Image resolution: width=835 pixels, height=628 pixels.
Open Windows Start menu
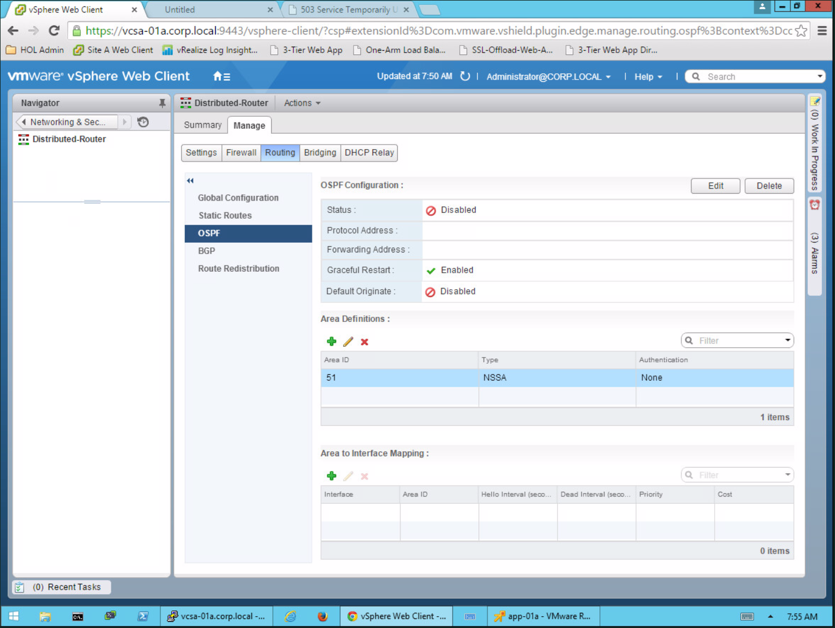click(14, 616)
